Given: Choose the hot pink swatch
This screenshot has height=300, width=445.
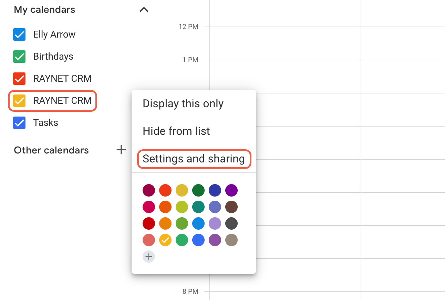Looking at the screenshot, I should point(149,207).
